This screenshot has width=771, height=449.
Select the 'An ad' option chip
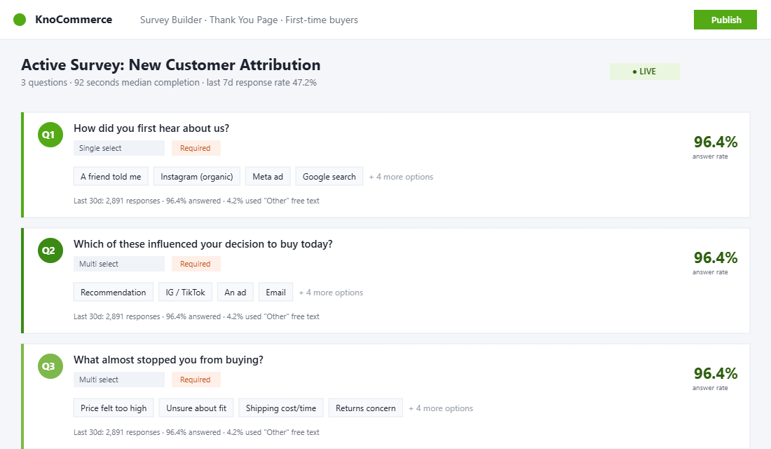(236, 292)
